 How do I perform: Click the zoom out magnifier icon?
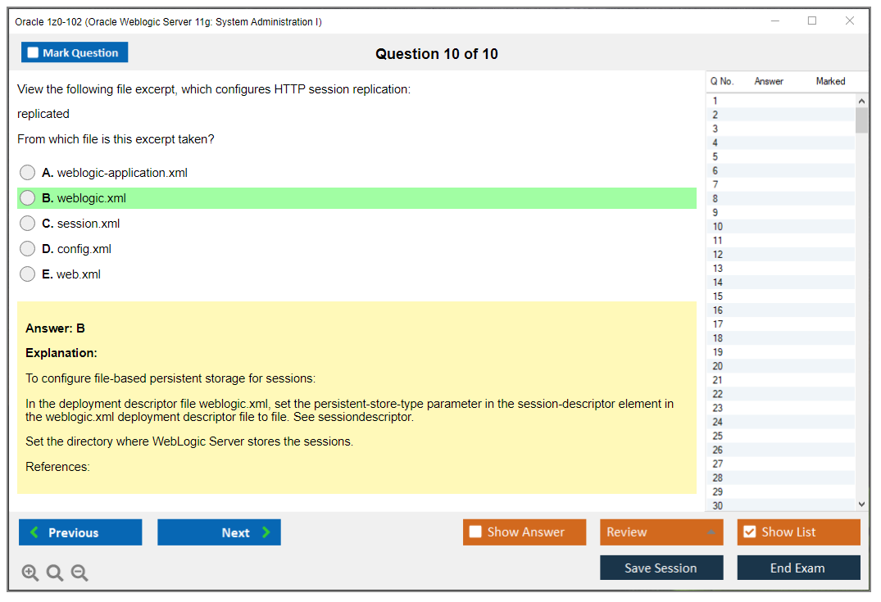[79, 573]
